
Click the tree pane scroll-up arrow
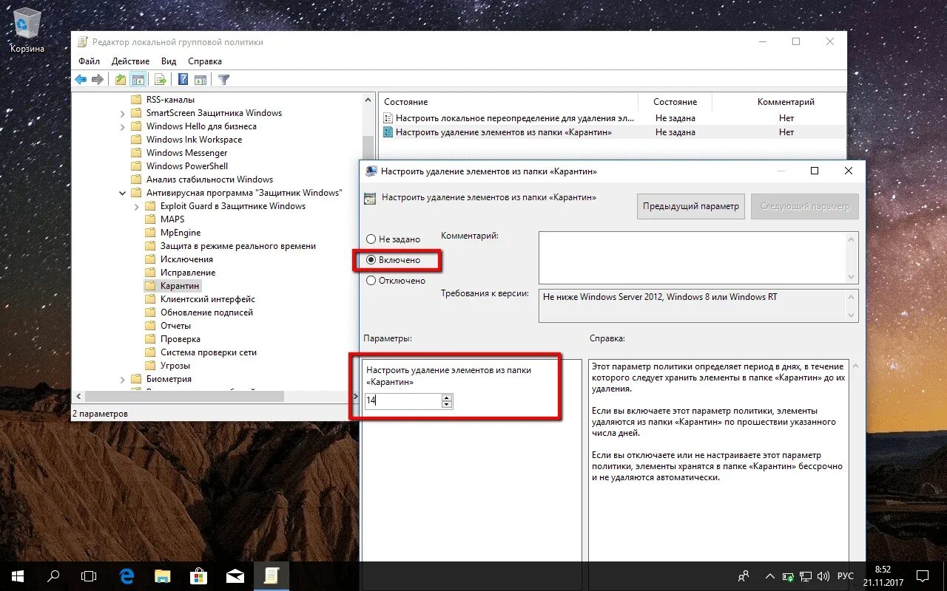pyautogui.click(x=368, y=100)
